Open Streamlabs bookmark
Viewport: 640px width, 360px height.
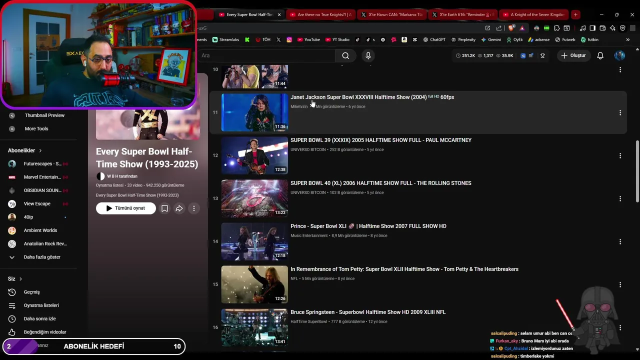pos(225,39)
